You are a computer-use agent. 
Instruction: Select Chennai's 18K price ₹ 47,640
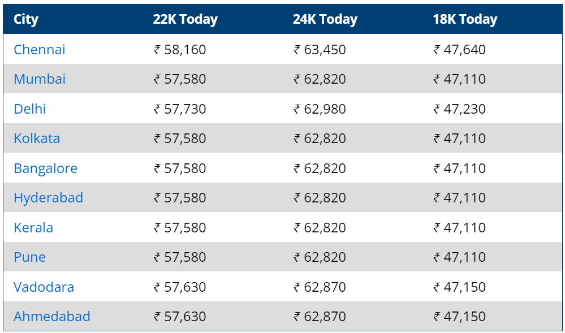coord(459,49)
